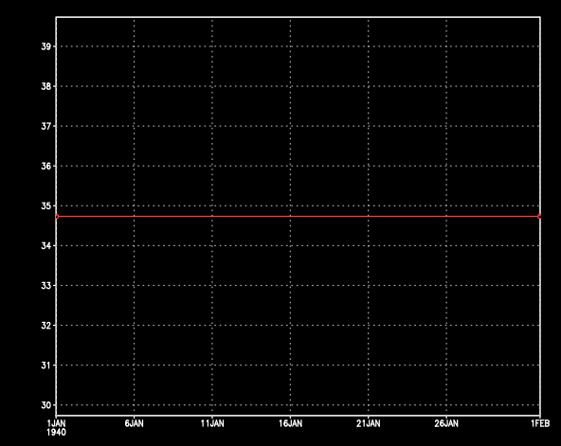Click the 1FEB x-axis label
The image size is (561, 446).
540,423
